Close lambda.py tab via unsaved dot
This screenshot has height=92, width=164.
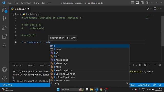(x=28, y=9)
